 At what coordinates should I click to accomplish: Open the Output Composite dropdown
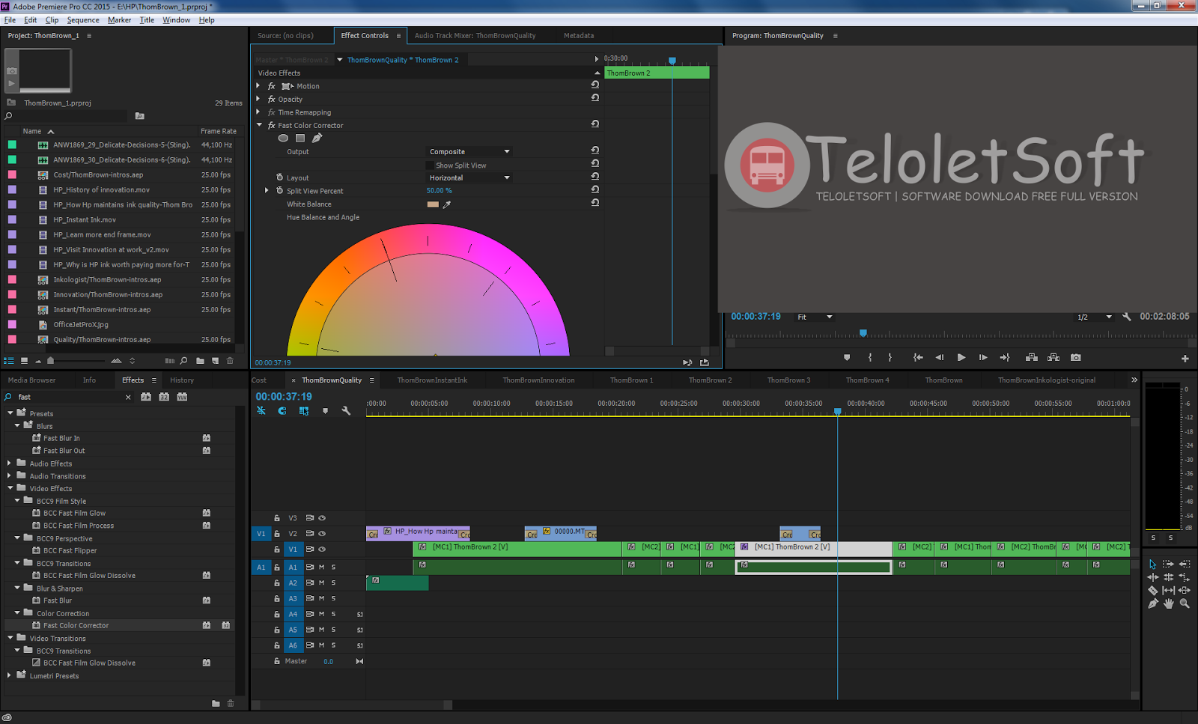pyautogui.click(x=469, y=152)
